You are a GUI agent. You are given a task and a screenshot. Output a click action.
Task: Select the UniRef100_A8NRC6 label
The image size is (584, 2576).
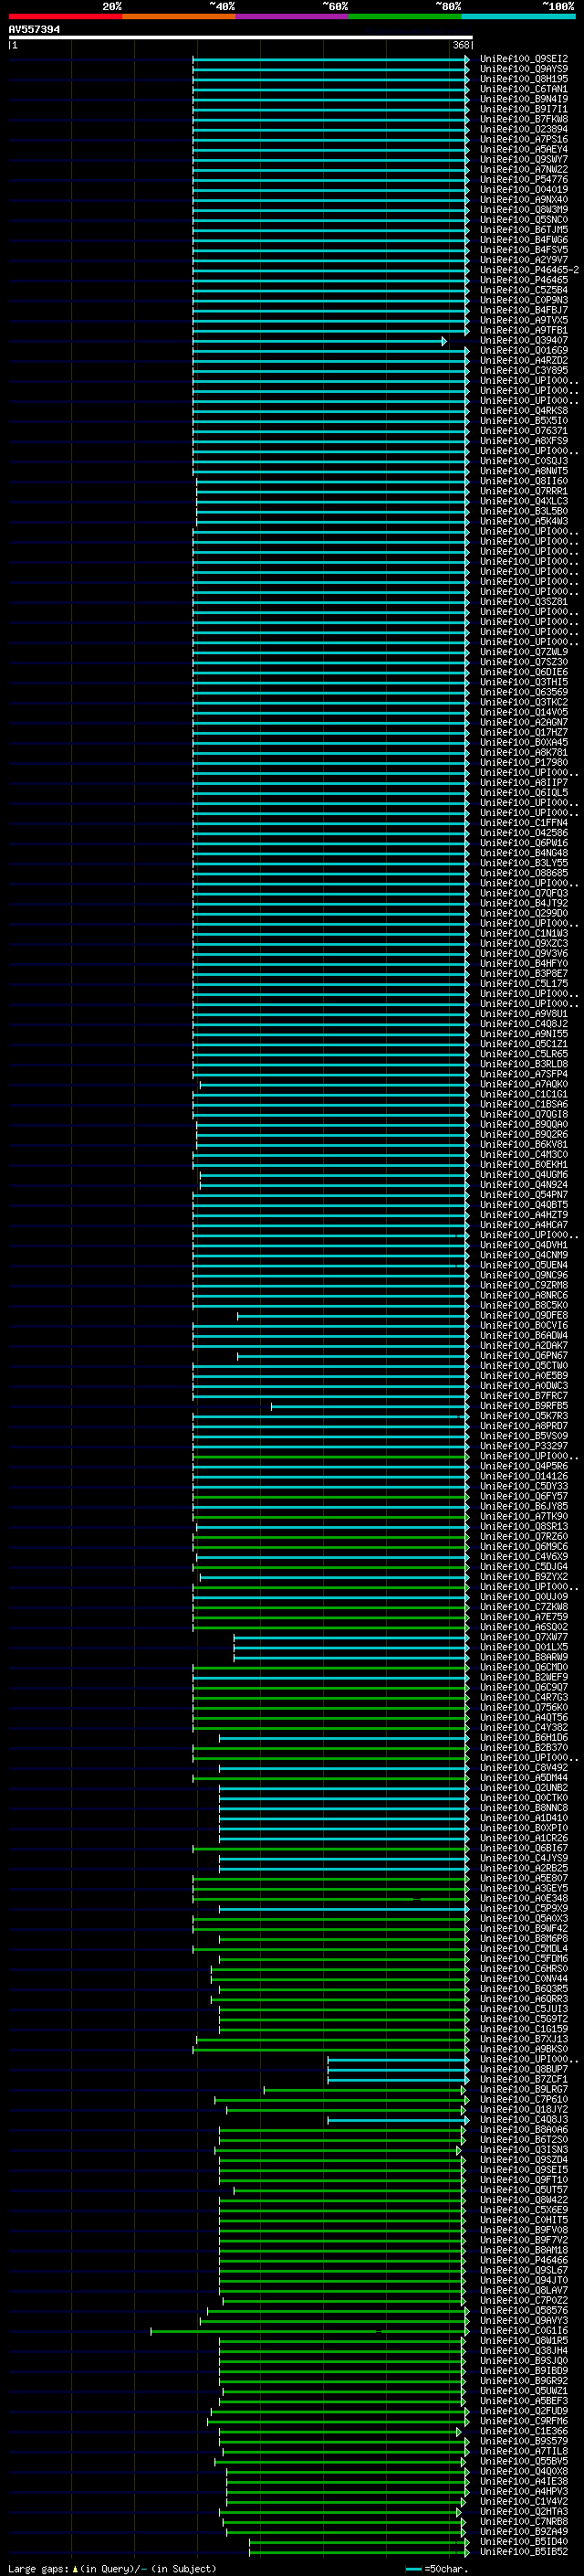(x=524, y=1296)
